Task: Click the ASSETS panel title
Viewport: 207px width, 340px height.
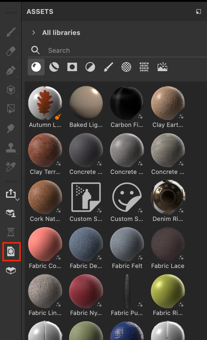Action: click(x=40, y=11)
